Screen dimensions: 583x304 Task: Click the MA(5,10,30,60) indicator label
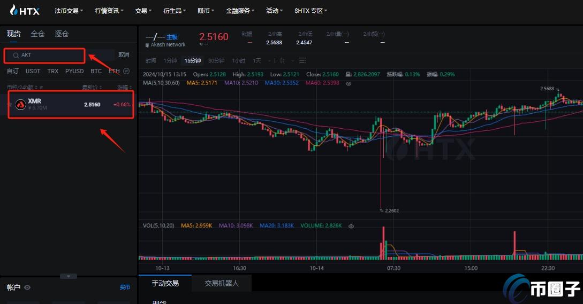pos(161,83)
